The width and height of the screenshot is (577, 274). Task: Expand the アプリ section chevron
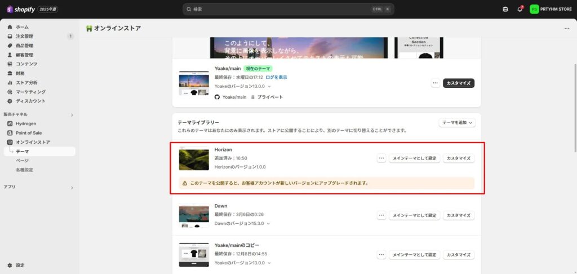[72, 187]
